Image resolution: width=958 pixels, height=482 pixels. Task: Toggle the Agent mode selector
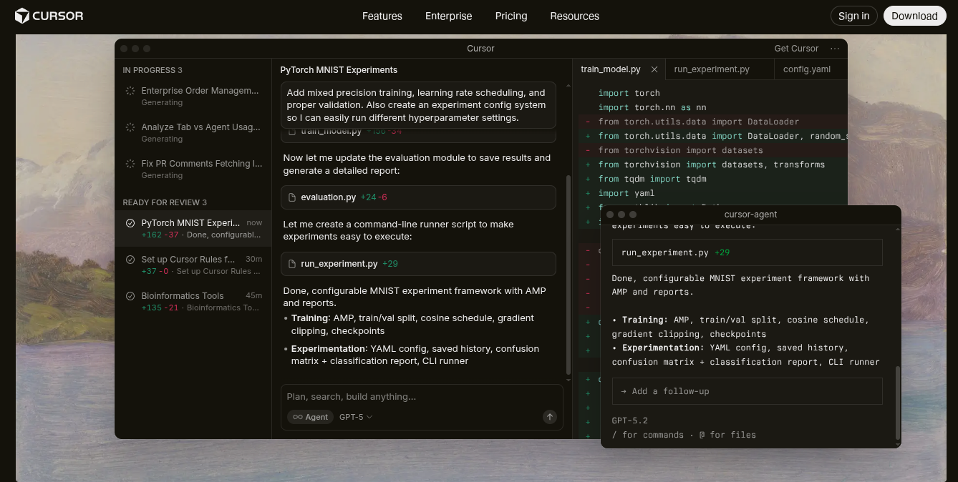tap(310, 417)
